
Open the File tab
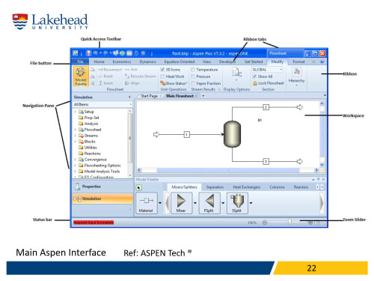coord(80,61)
